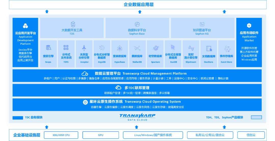Click 联邦云管理 in the management platform row

[x=207, y=78]
